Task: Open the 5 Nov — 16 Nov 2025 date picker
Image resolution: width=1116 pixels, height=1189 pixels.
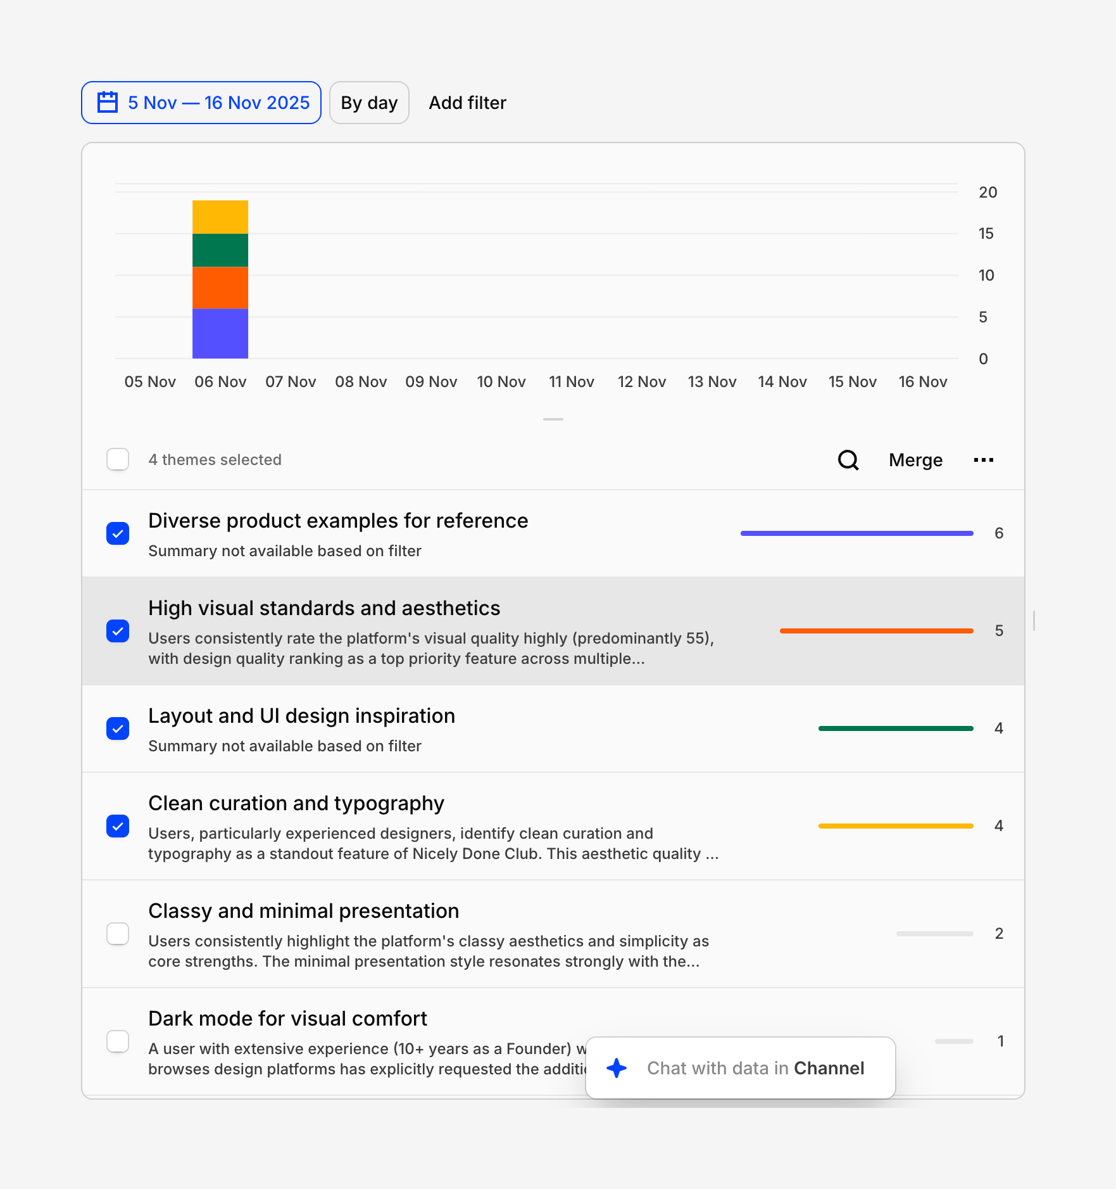Action: [201, 103]
